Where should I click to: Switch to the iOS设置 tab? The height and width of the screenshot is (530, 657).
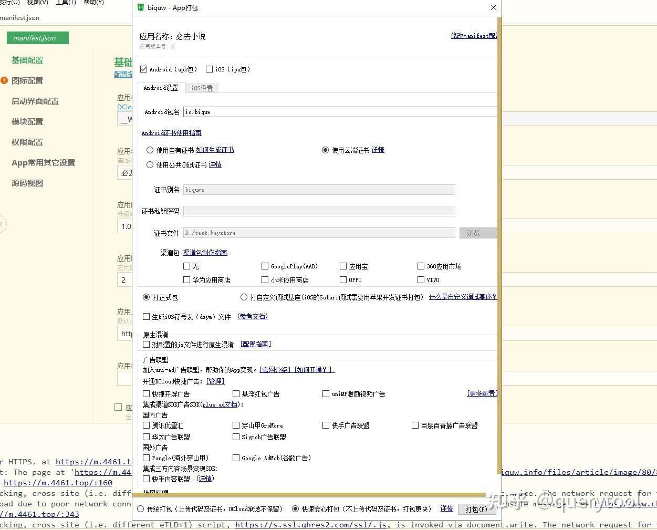point(202,88)
